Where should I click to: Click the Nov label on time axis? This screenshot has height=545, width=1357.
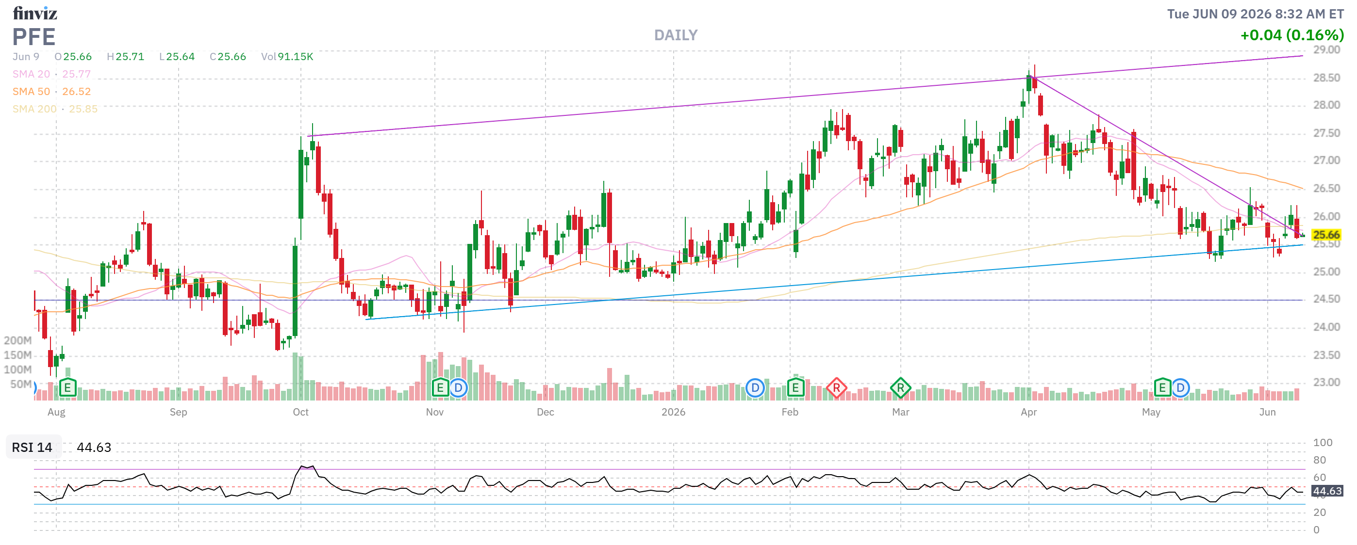434,412
